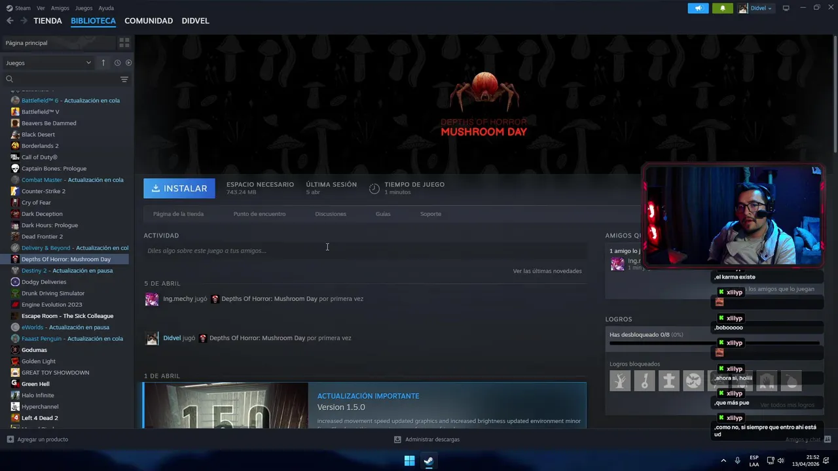Click the dead tree locked achievement icon
Viewport: 838px width, 471px height.
click(x=620, y=380)
